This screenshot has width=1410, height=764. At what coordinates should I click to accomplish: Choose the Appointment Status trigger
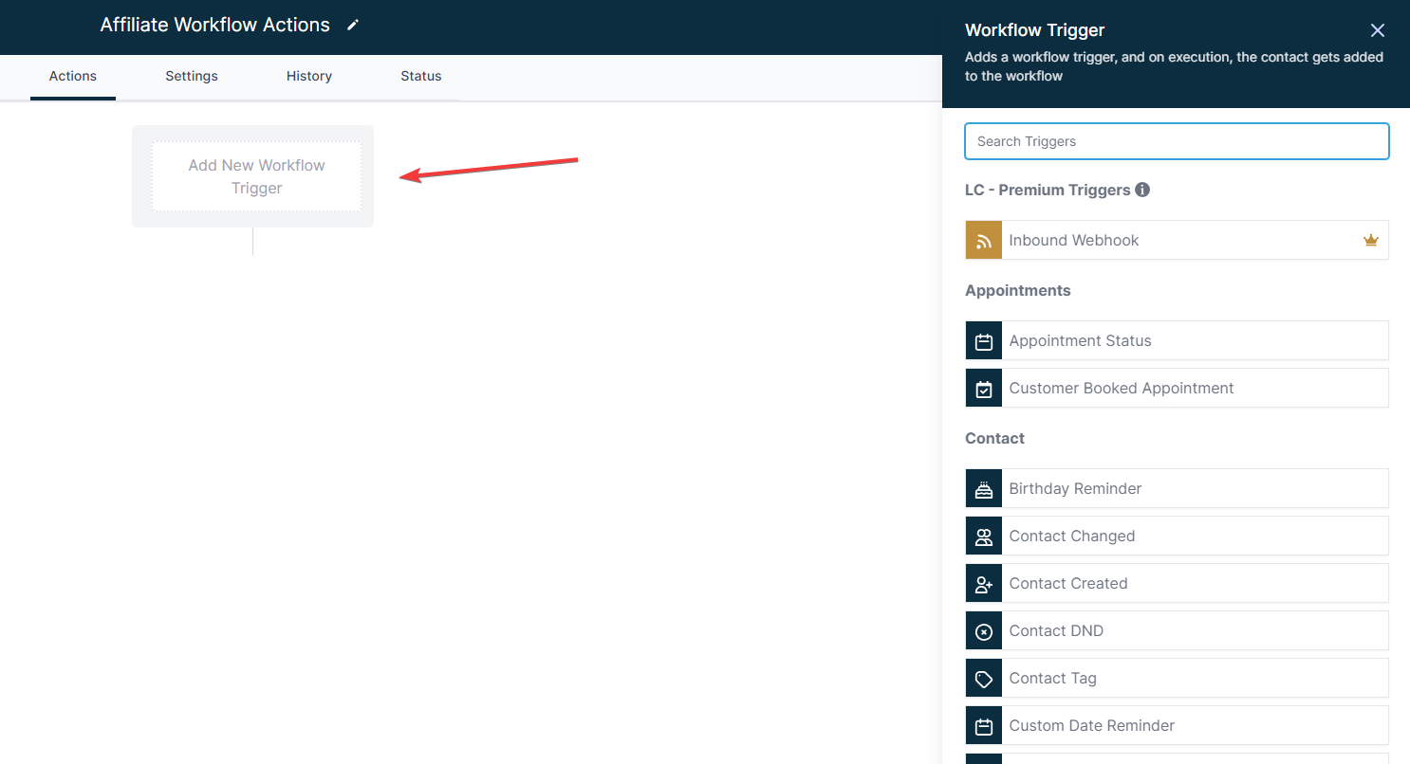pyautogui.click(x=1177, y=340)
